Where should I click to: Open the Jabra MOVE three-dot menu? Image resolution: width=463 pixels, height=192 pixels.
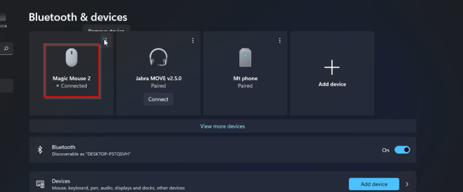[x=193, y=41]
